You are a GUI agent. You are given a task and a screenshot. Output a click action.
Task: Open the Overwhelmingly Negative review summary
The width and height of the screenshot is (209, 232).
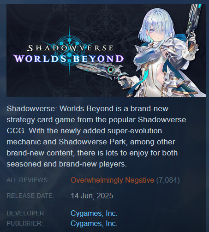[113, 180]
